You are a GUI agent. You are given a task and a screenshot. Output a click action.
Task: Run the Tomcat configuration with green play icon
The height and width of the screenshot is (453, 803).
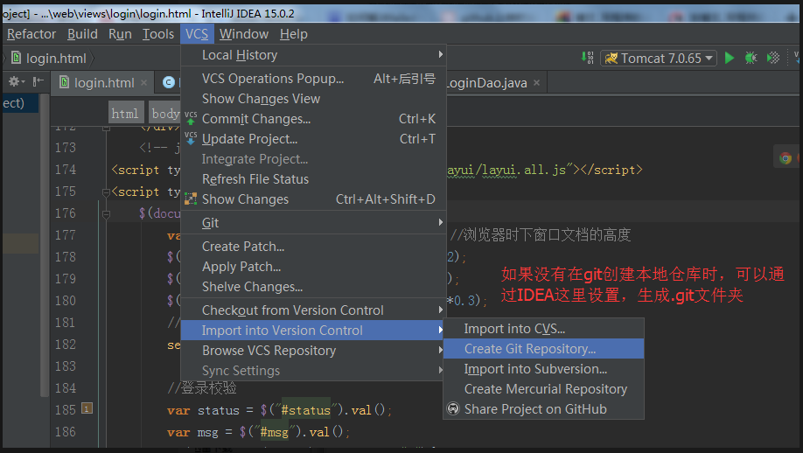(730, 58)
